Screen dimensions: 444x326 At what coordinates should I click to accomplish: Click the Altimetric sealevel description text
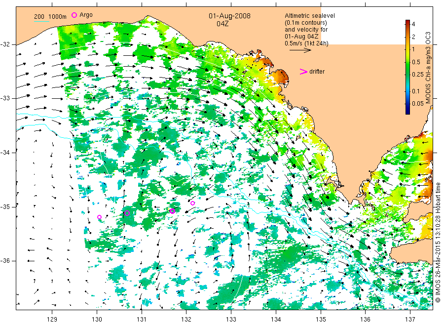click(x=309, y=30)
